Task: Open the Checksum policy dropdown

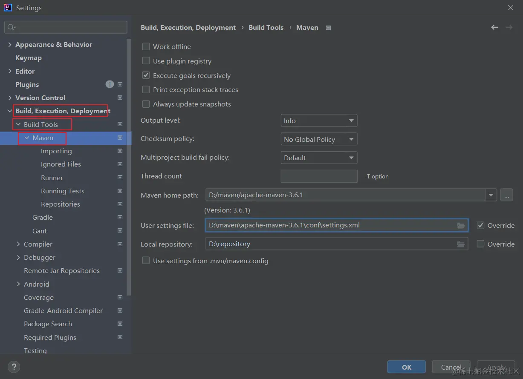Action: click(319, 139)
